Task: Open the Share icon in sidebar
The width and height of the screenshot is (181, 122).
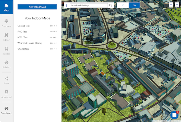Action: click(x=6, y=80)
